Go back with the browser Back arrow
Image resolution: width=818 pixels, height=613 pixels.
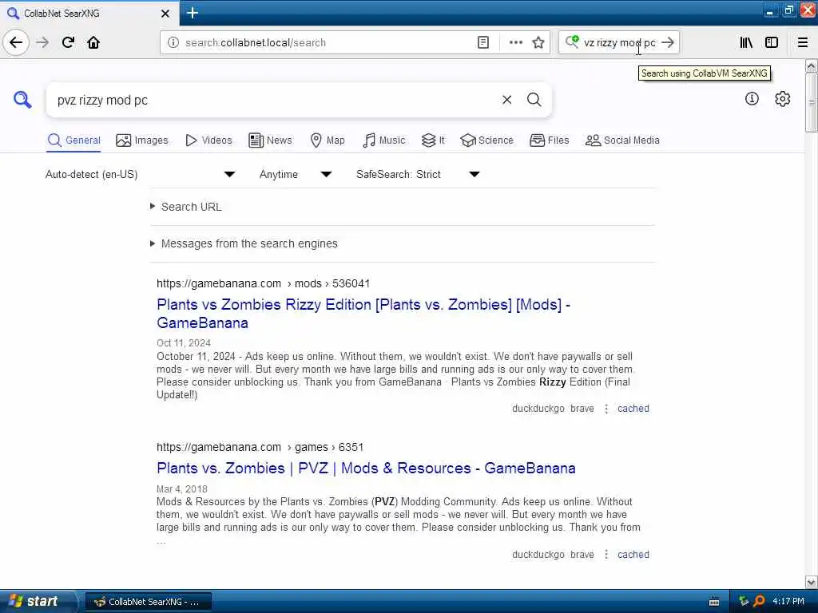pos(16,42)
